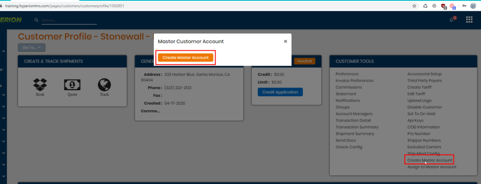Screen dimensions: 481x184
Task: Click Set To On Hold link
Action: [421, 114]
